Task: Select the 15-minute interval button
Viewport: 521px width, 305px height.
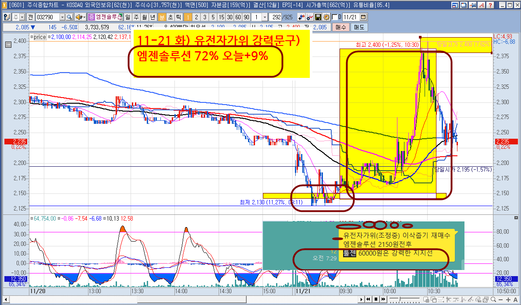Action: pyautogui.click(x=221, y=17)
